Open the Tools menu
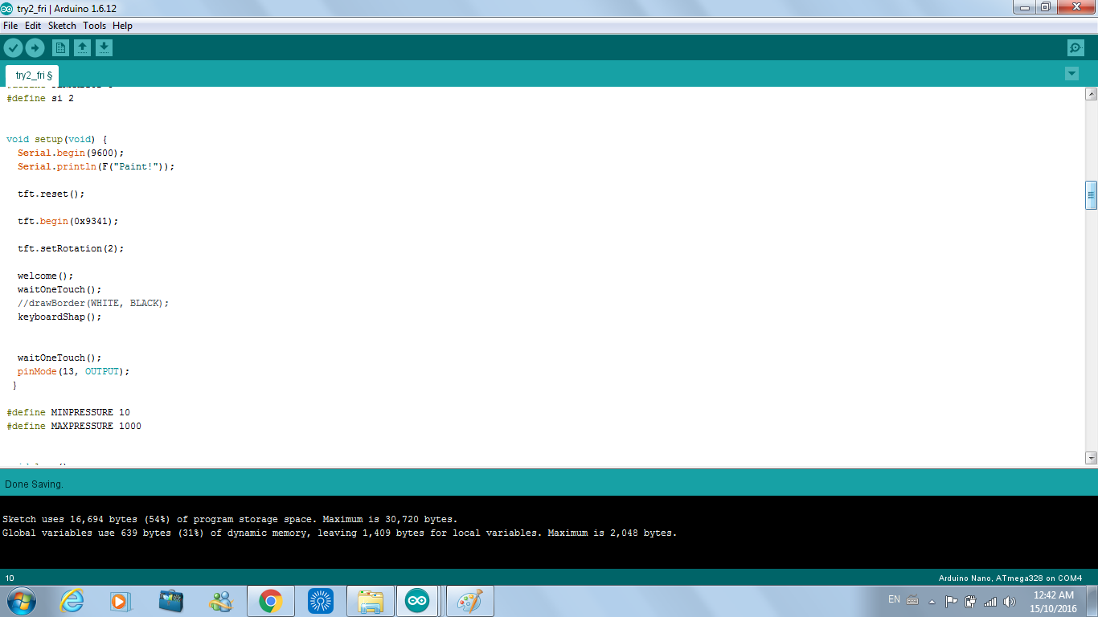Screen dimensions: 1098x617 [x=94, y=26]
